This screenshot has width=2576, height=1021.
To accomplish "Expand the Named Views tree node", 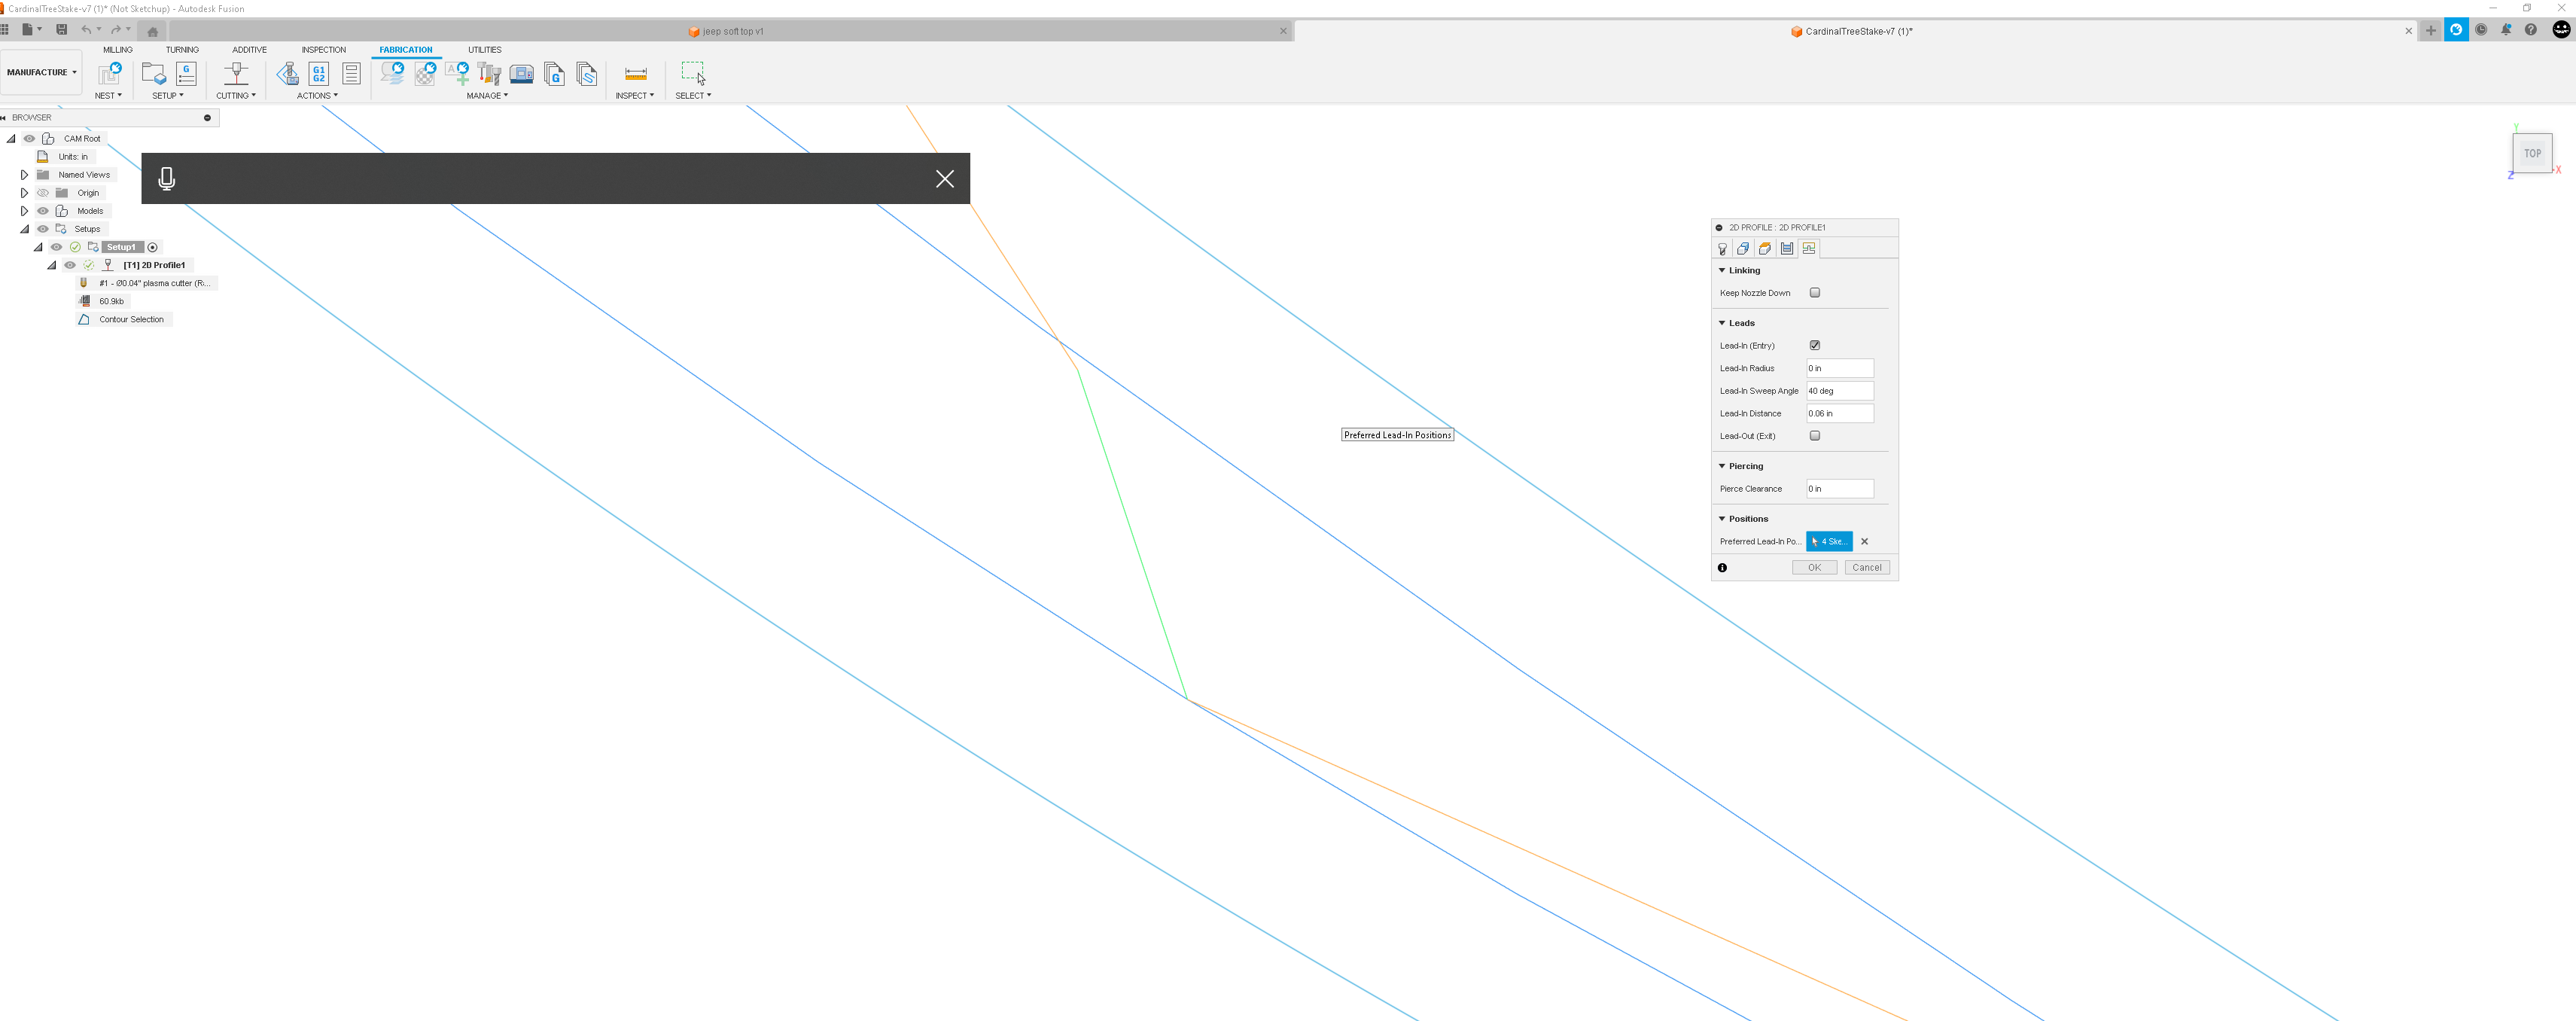I will pos(24,175).
